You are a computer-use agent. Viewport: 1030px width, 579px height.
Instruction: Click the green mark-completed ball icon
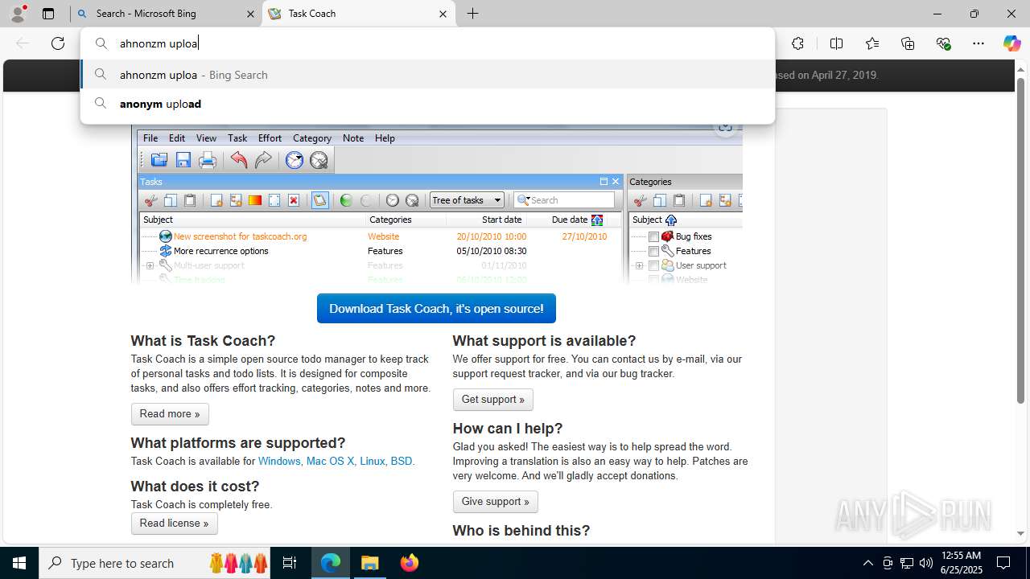(346, 200)
